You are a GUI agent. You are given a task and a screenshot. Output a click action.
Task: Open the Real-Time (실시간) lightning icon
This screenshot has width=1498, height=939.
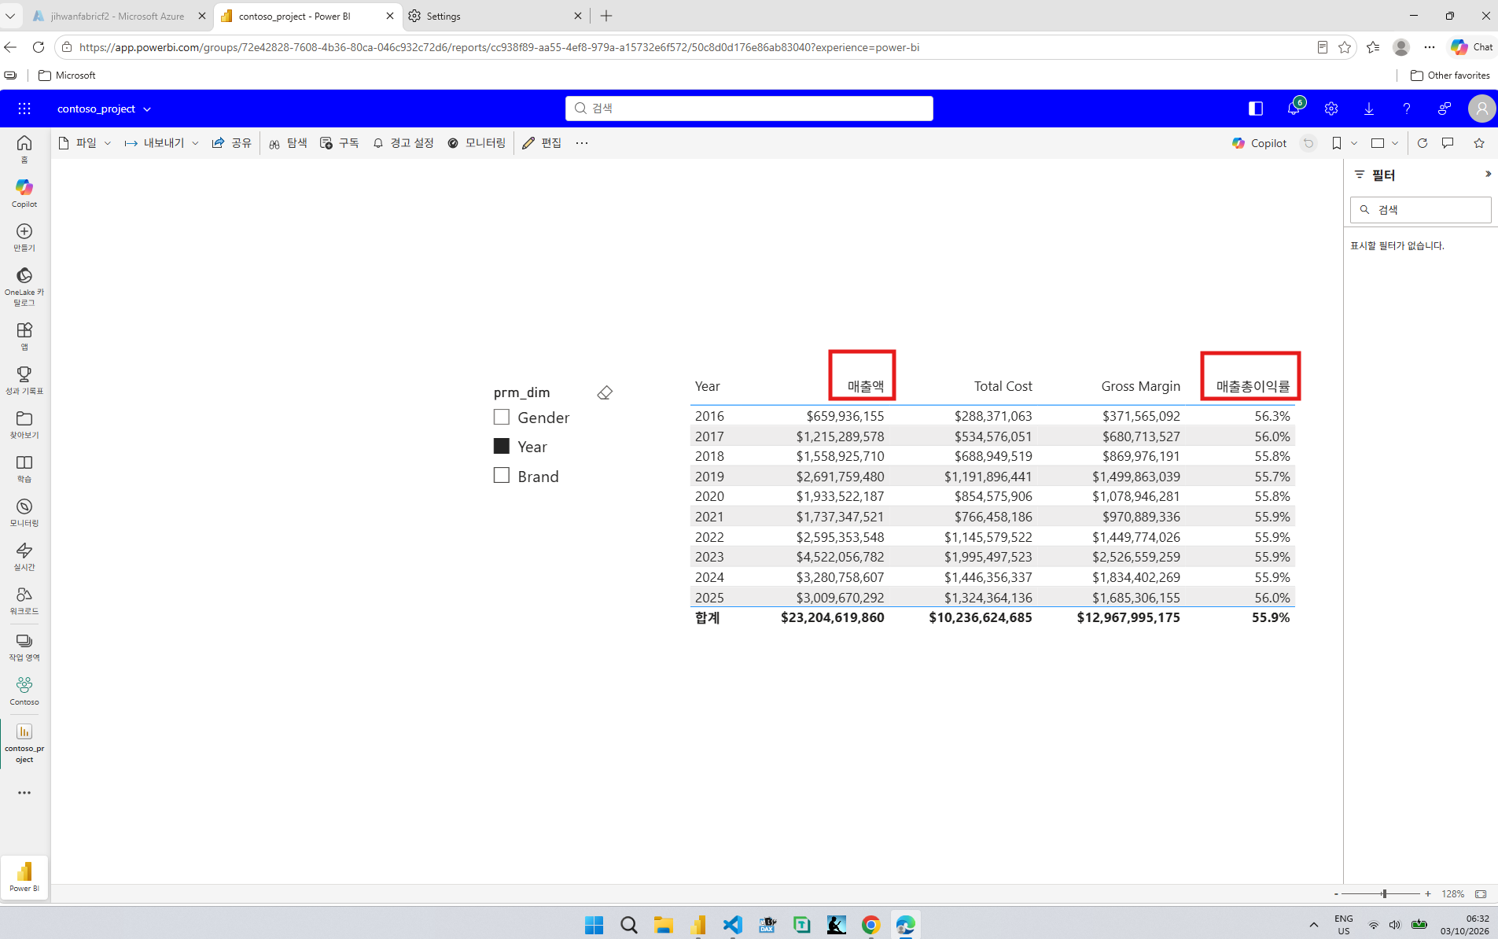coord(24,556)
